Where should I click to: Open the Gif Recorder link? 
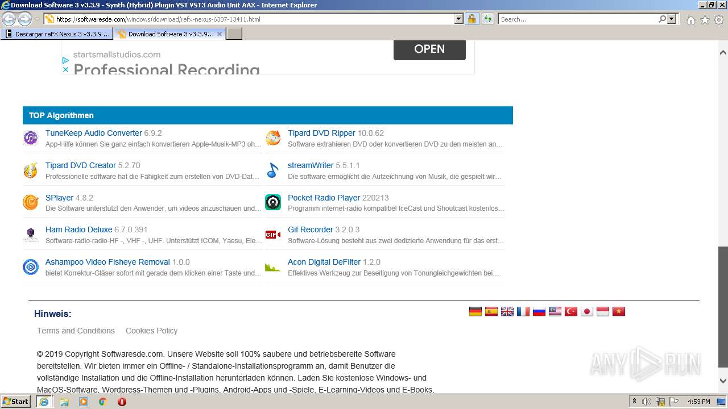click(x=311, y=229)
